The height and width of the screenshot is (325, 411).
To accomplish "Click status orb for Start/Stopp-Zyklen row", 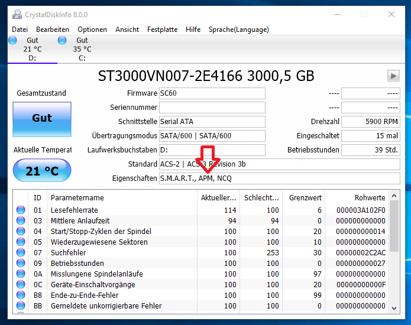I will [21, 231].
